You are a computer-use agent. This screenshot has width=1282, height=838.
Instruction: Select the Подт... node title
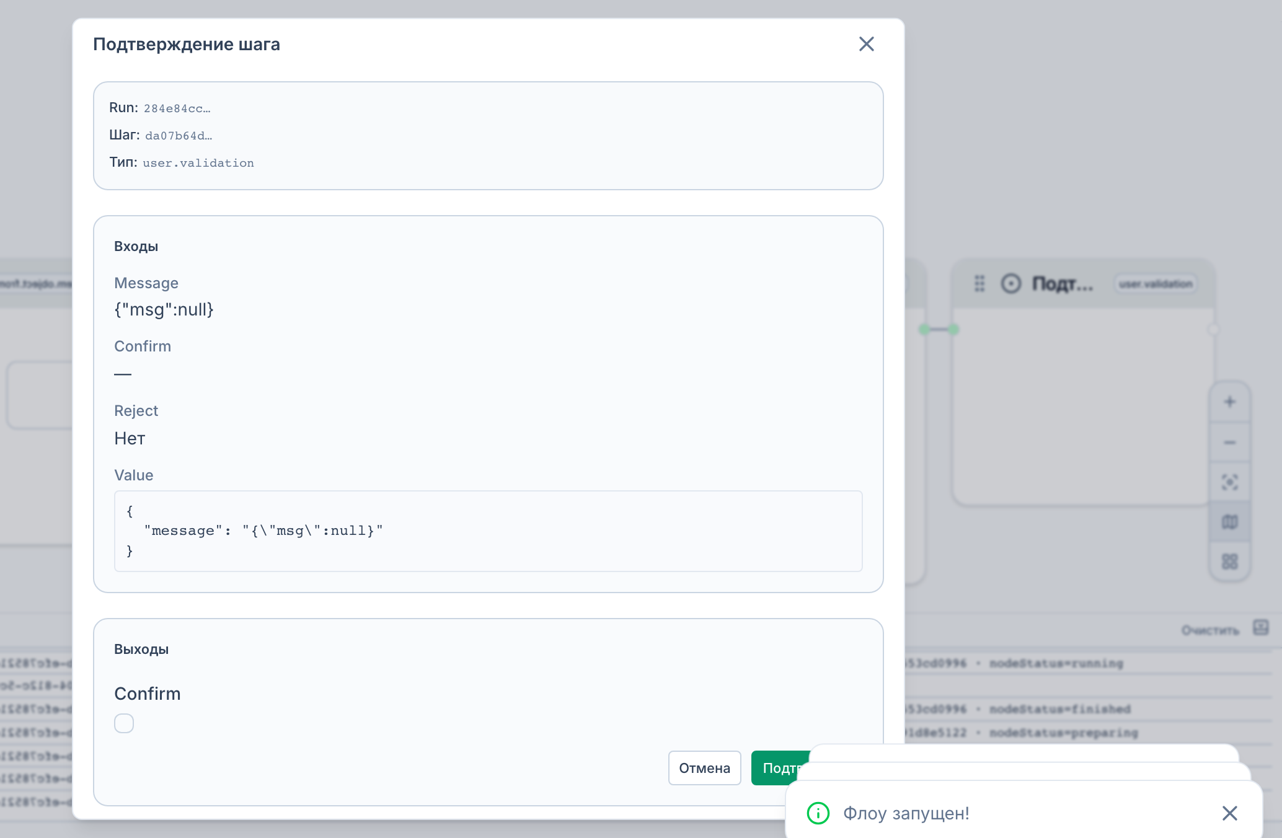(1063, 284)
